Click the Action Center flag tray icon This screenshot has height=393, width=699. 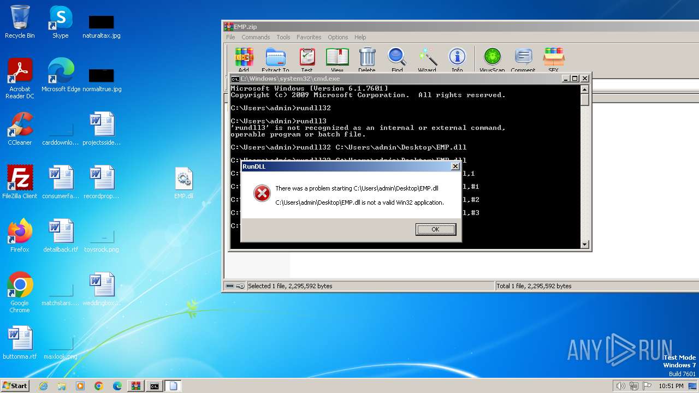coord(647,386)
